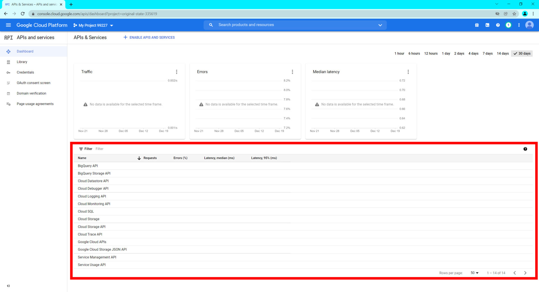Image resolution: width=539 pixels, height=292 pixels.
Task: Click the browser address bar URL
Action: [x=97, y=14]
